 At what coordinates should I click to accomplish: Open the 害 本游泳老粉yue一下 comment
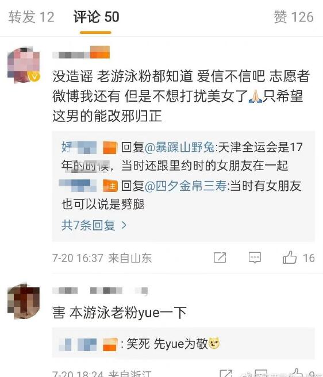[120, 313]
